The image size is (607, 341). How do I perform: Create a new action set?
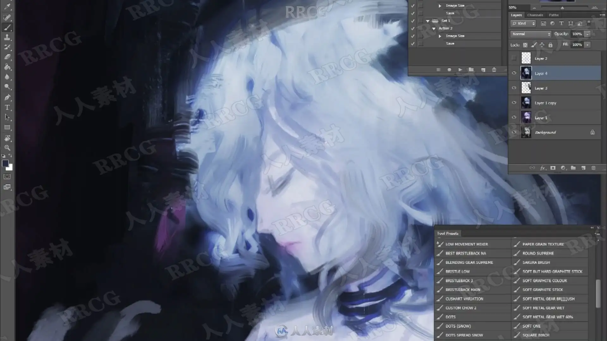pos(471,70)
